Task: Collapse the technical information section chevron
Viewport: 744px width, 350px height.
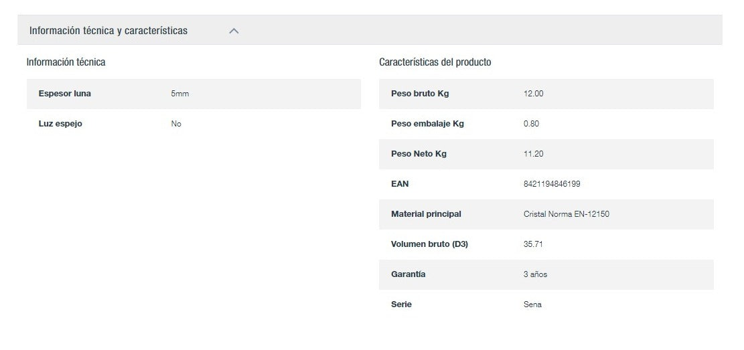Action: 234,31
